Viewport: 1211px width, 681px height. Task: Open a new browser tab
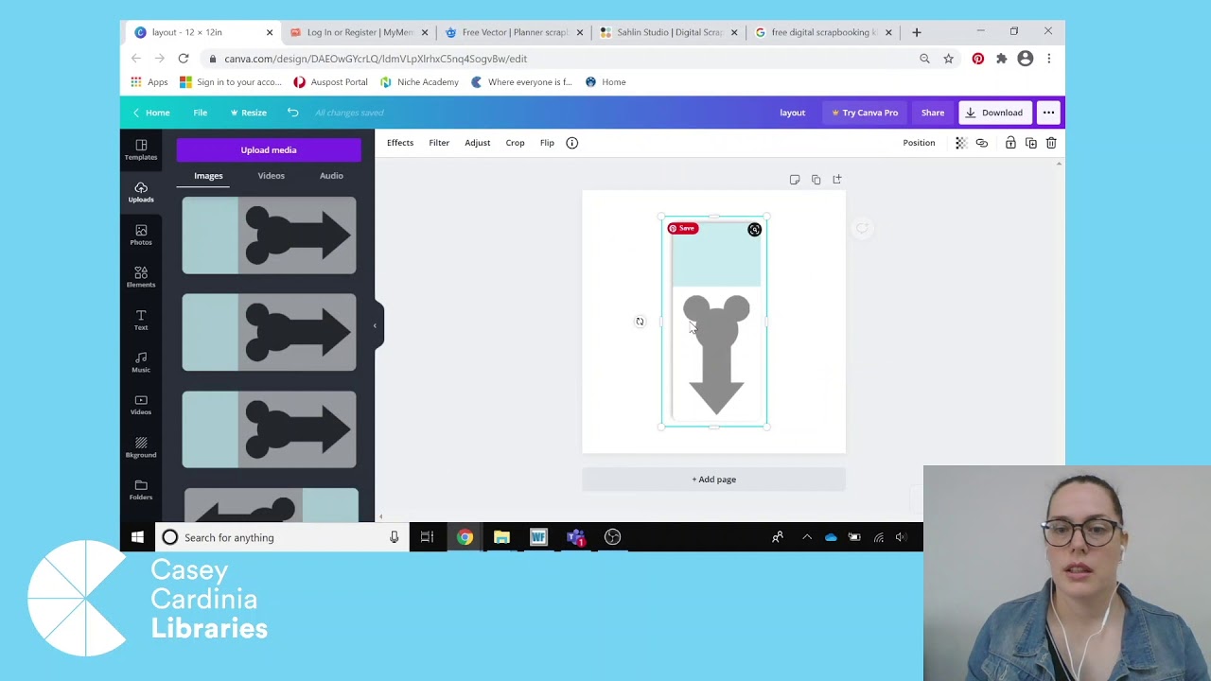pos(917,32)
